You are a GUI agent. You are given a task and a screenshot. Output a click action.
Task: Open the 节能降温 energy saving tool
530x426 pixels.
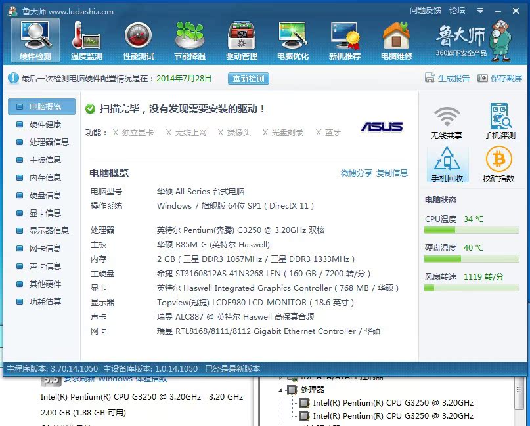point(190,40)
